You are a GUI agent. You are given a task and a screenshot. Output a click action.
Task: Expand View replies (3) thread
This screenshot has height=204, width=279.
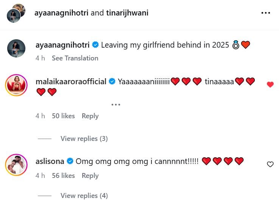coord(84,139)
